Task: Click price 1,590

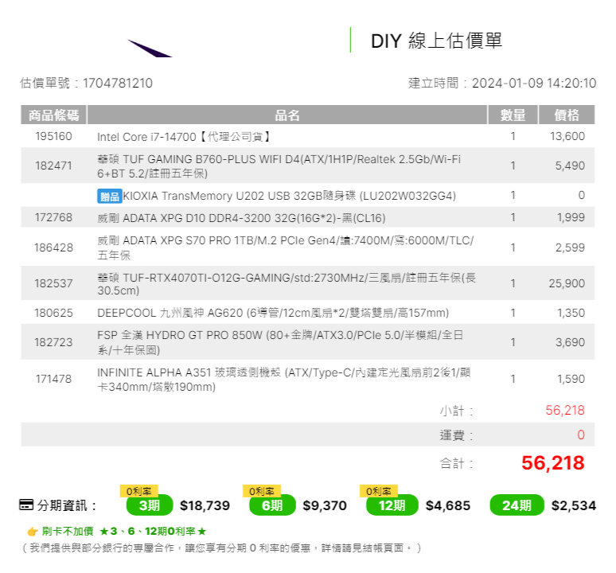Action: (x=571, y=379)
